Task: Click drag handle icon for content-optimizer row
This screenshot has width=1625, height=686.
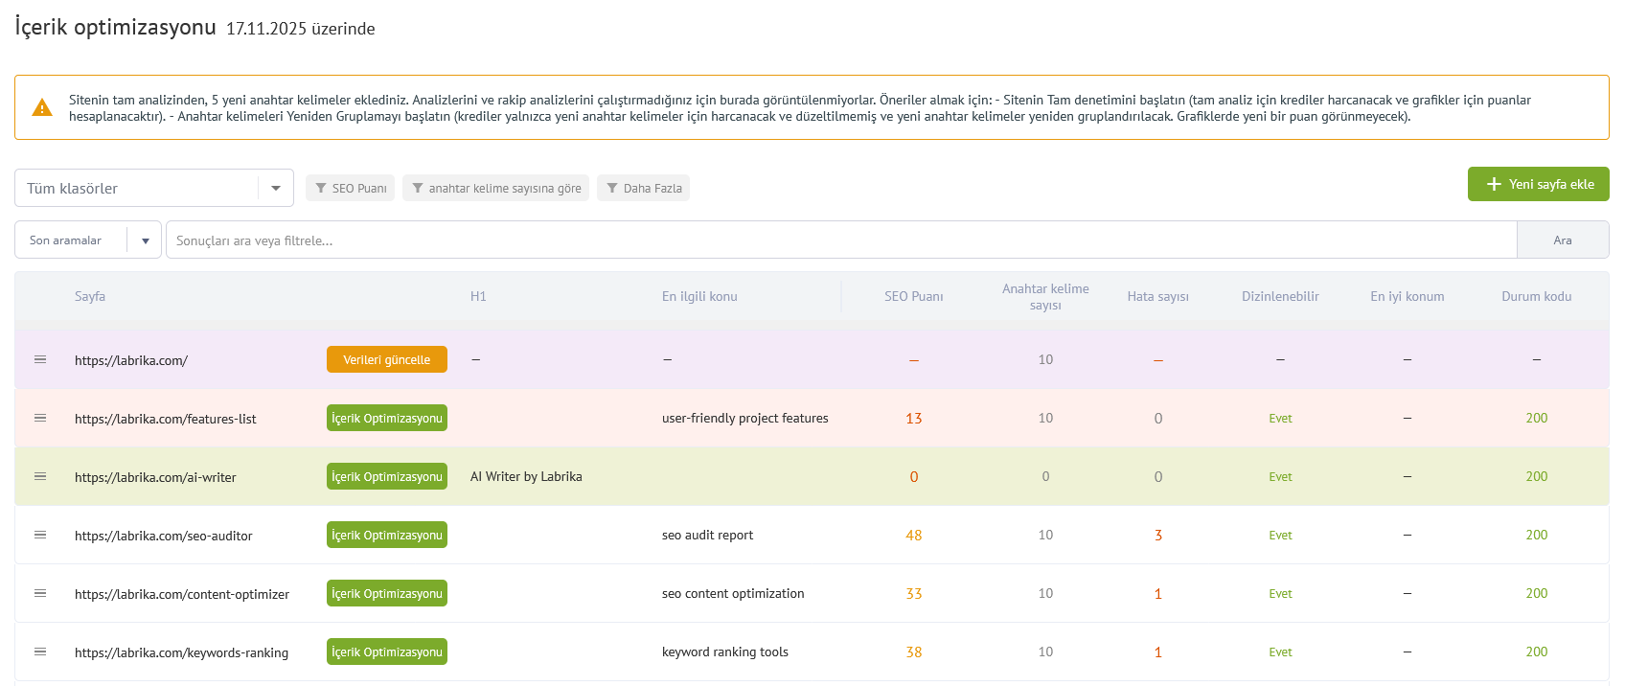Action: point(40,593)
